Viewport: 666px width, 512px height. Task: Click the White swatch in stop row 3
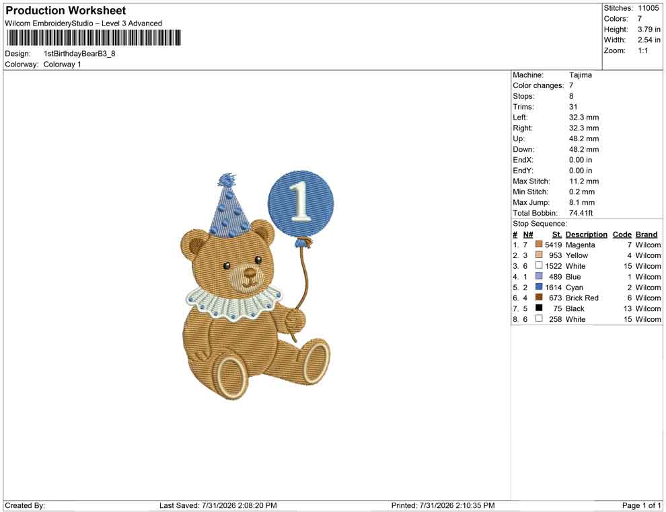(x=539, y=265)
